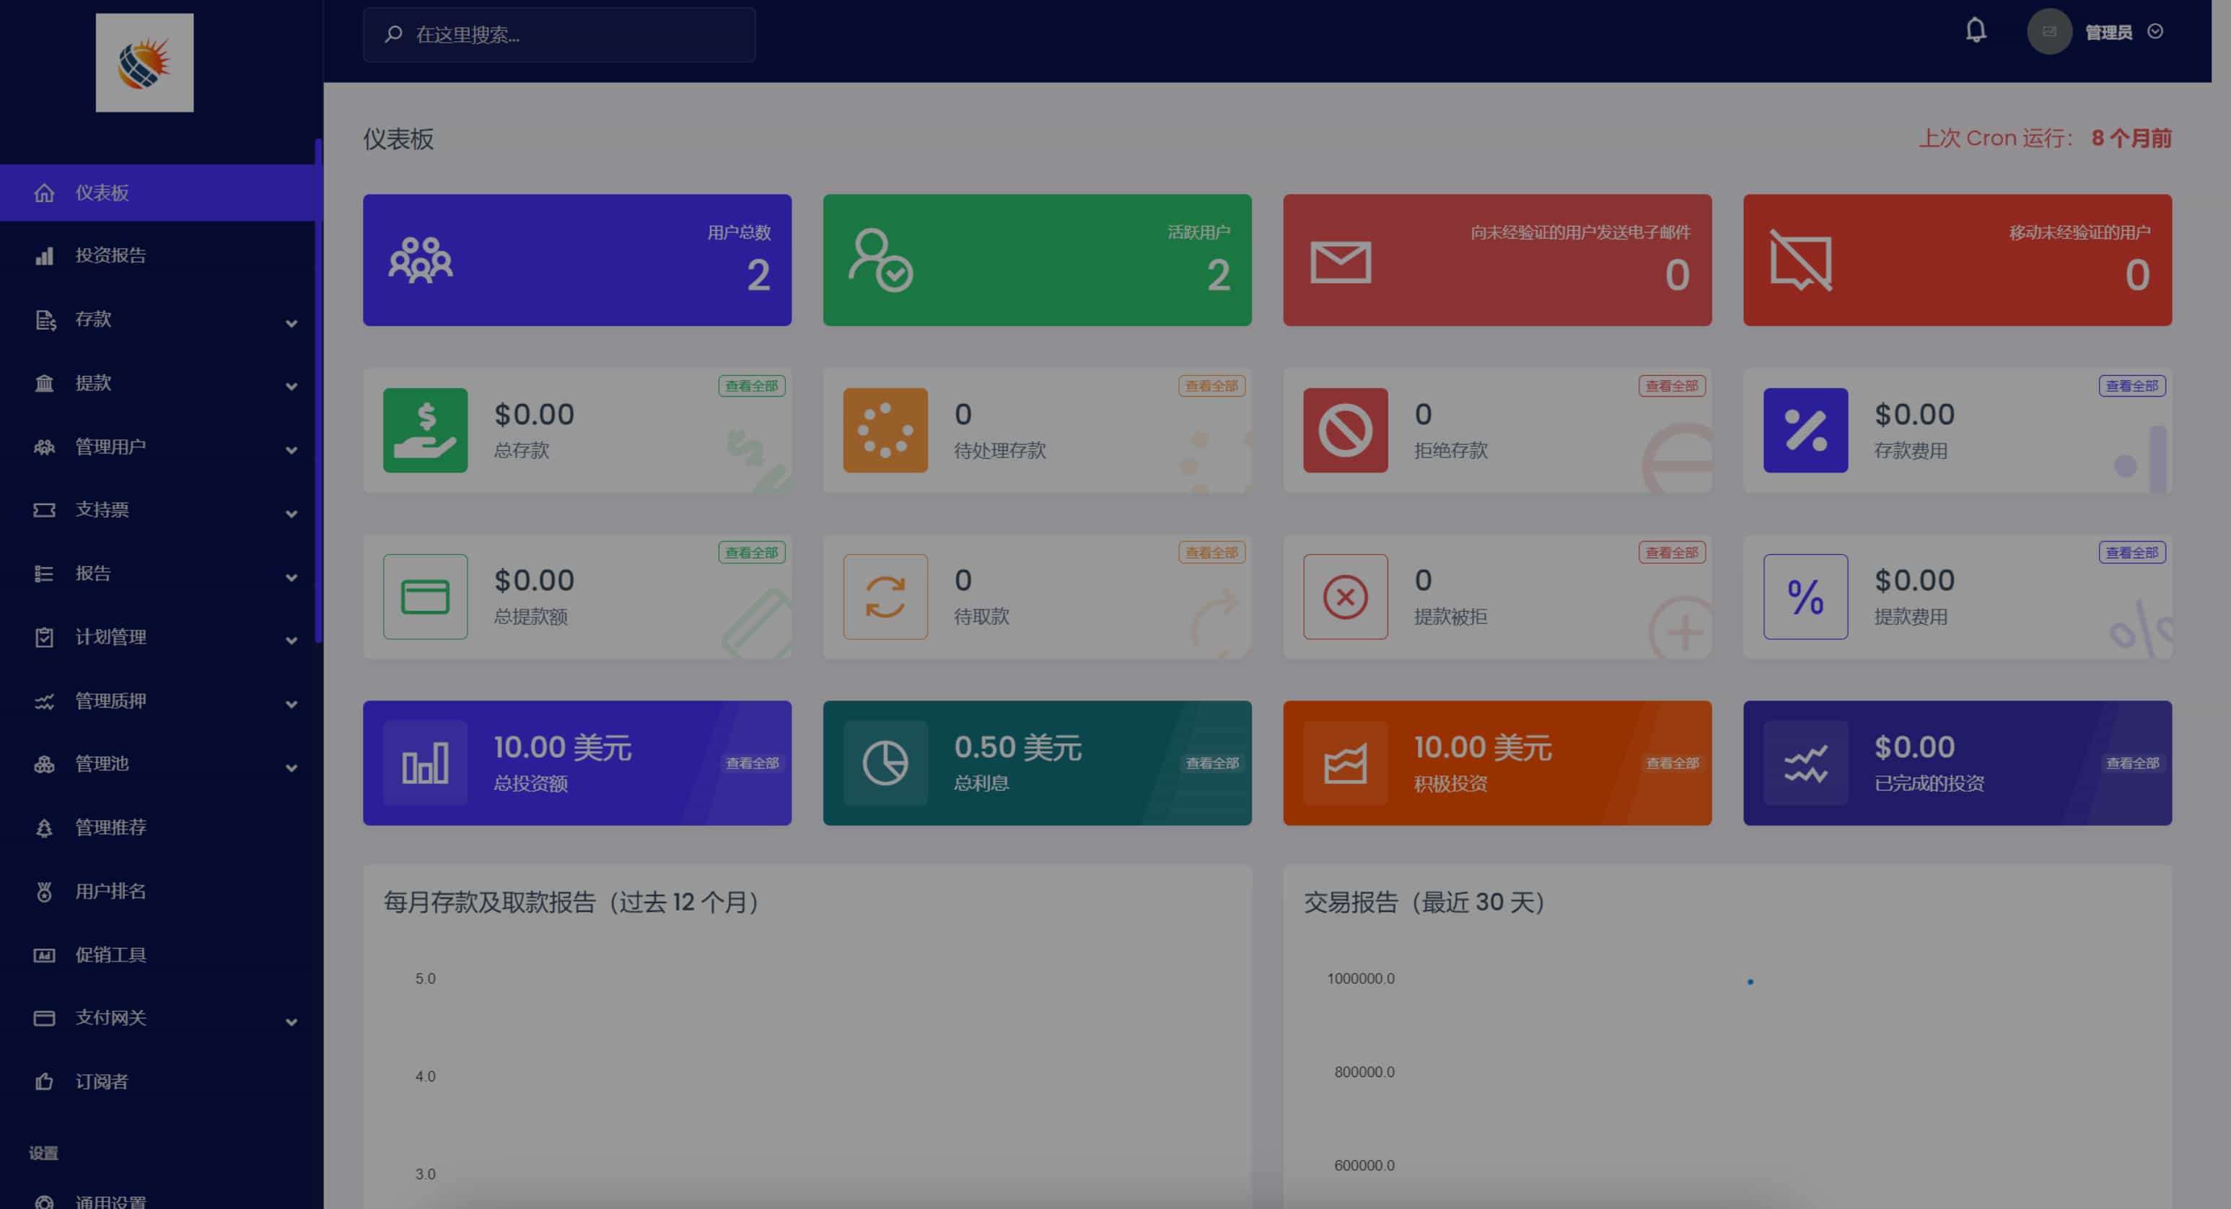Image resolution: width=2231 pixels, height=1209 pixels.
Task: Select the 仪表板 sidebar icon
Action: pyautogui.click(x=43, y=193)
